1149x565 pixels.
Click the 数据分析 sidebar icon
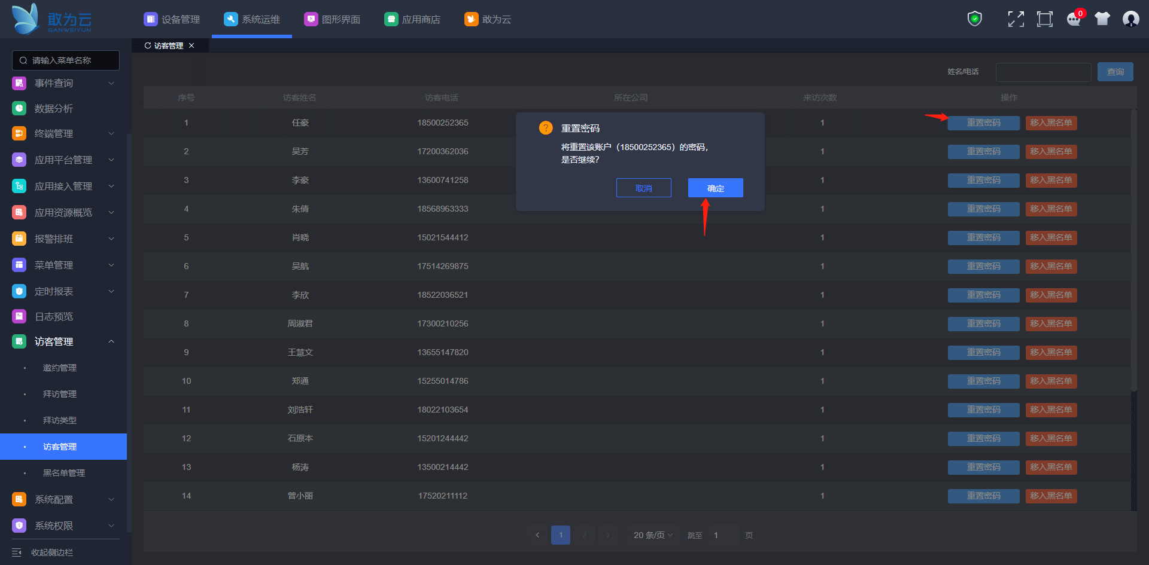coord(19,108)
